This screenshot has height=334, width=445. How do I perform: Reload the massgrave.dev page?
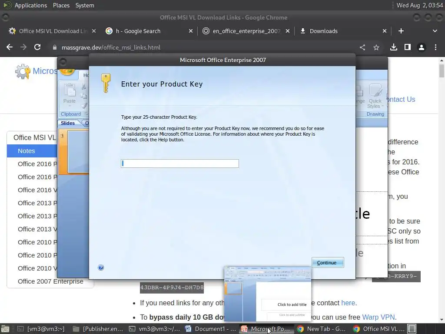(x=37, y=47)
